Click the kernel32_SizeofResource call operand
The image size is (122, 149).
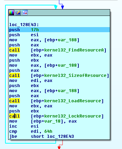click(70, 76)
